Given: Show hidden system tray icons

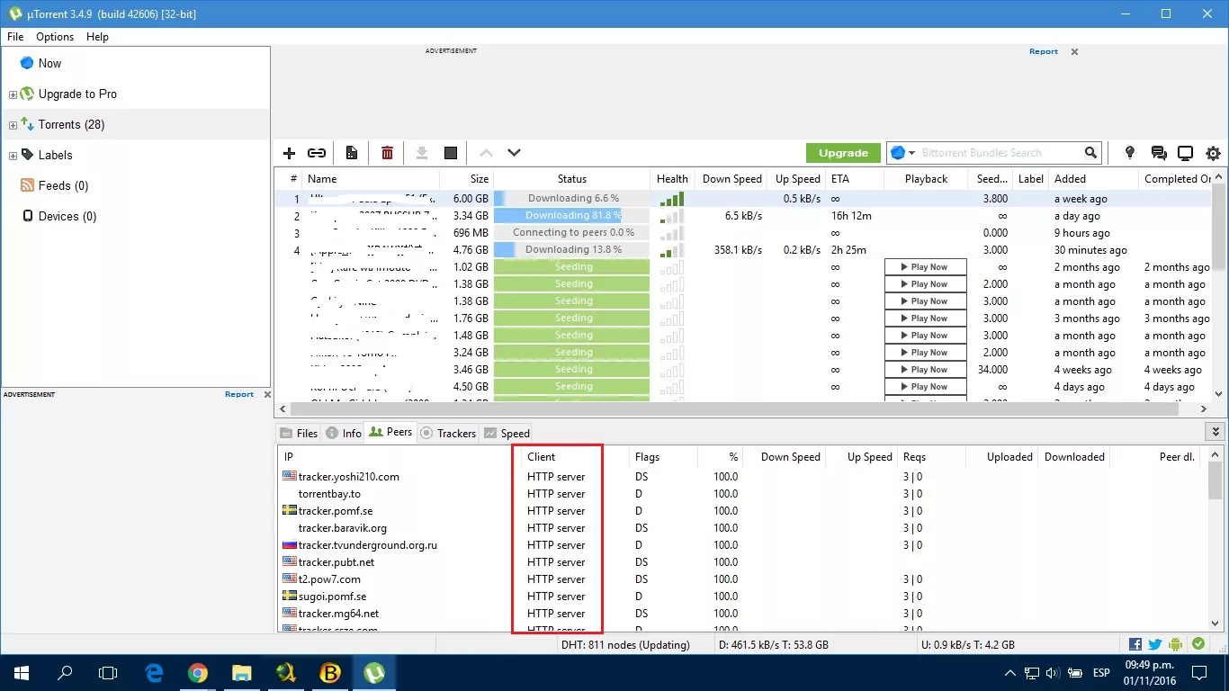Looking at the screenshot, I should (1009, 673).
